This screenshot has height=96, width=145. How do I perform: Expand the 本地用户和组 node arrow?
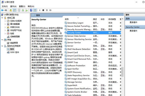5,30
